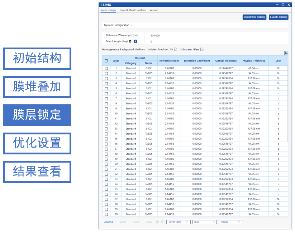
Task: Maximize the 11.热镜 window
Action: [283, 5]
